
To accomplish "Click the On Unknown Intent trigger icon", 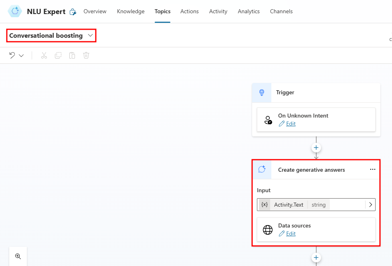I will pos(268,120).
